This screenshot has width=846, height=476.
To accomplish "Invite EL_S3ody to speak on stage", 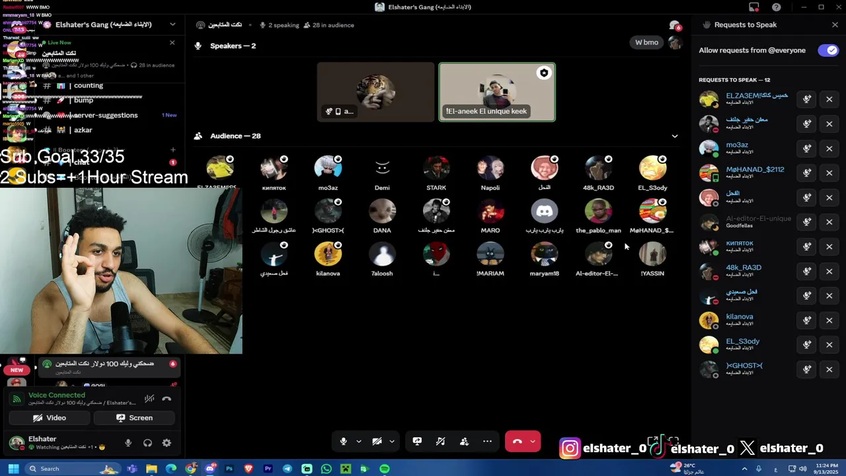I will point(806,344).
